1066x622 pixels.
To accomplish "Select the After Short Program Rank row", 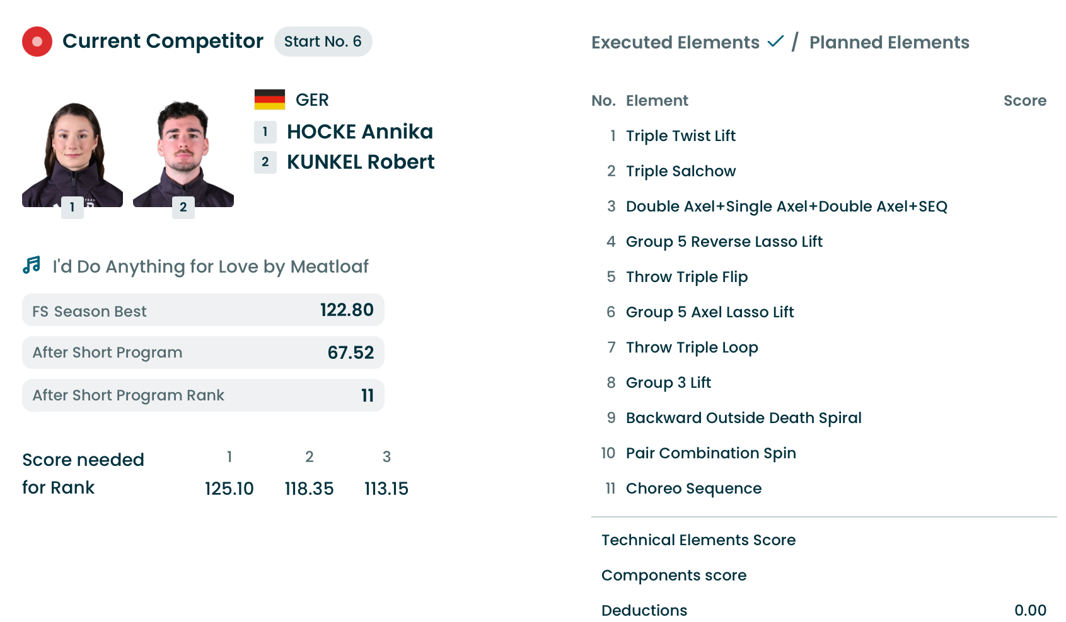I will coord(203,395).
